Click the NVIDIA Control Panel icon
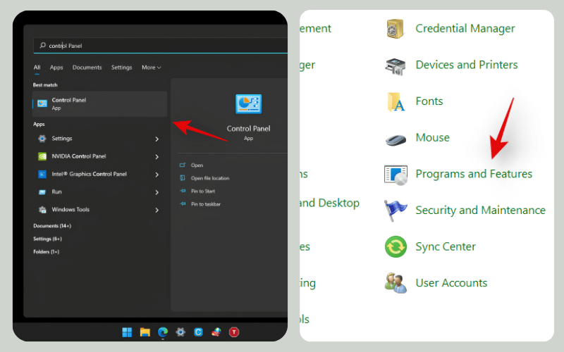 [42, 156]
